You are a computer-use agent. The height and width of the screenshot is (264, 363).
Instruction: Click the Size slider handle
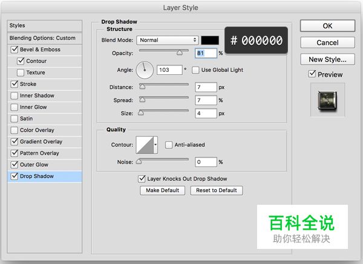[141, 112]
